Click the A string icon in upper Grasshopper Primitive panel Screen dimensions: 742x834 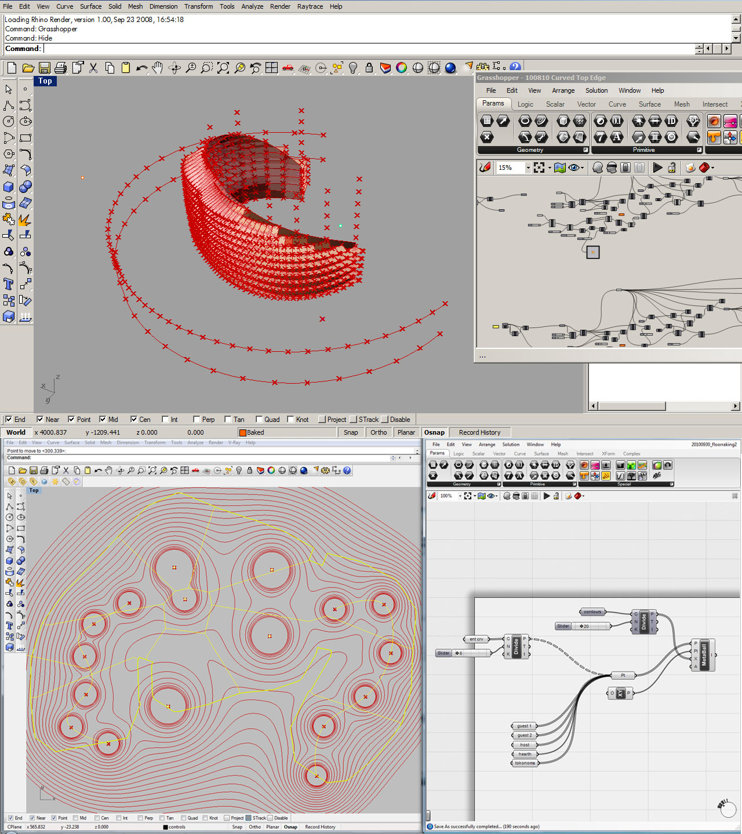pyautogui.click(x=617, y=137)
